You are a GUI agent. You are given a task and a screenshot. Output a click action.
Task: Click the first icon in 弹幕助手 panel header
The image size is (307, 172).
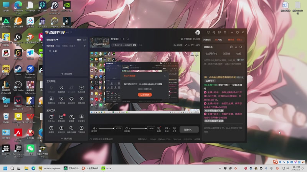(x=231, y=47)
